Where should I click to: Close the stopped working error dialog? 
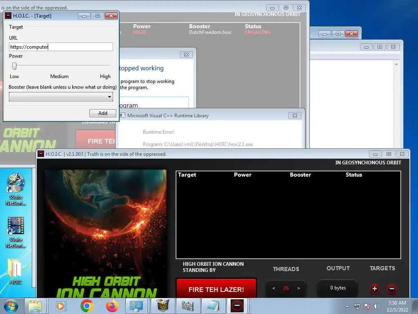click(186, 54)
